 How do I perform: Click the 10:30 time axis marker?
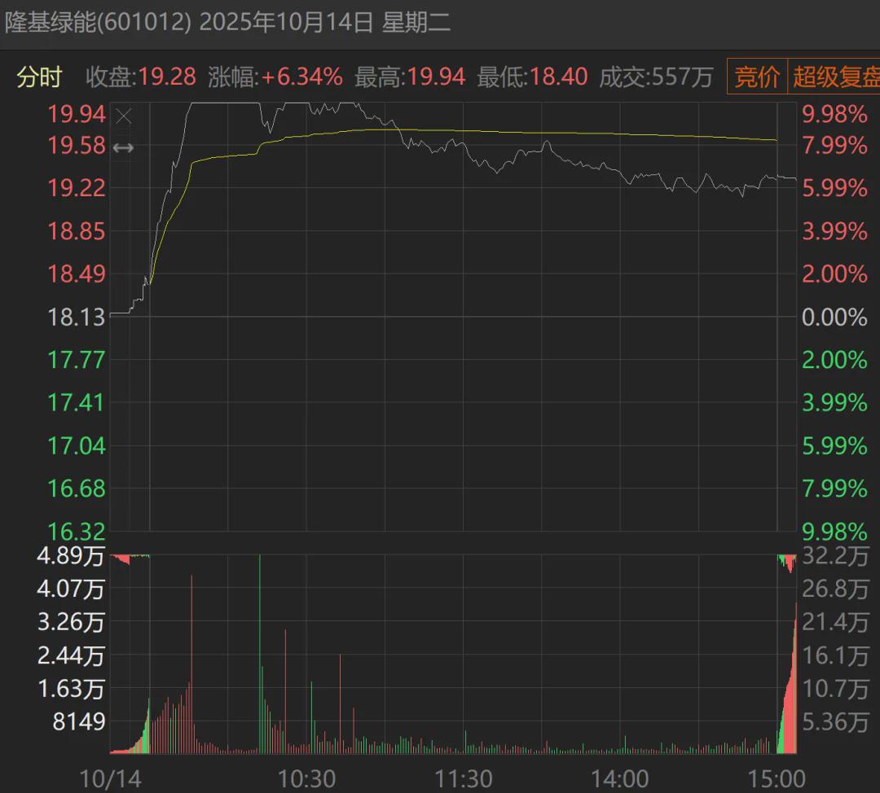(x=306, y=778)
